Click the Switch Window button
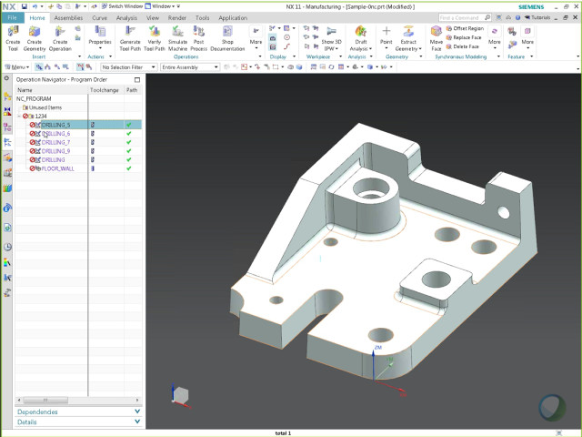Image resolution: width=582 pixels, height=437 pixels. (x=122, y=6)
